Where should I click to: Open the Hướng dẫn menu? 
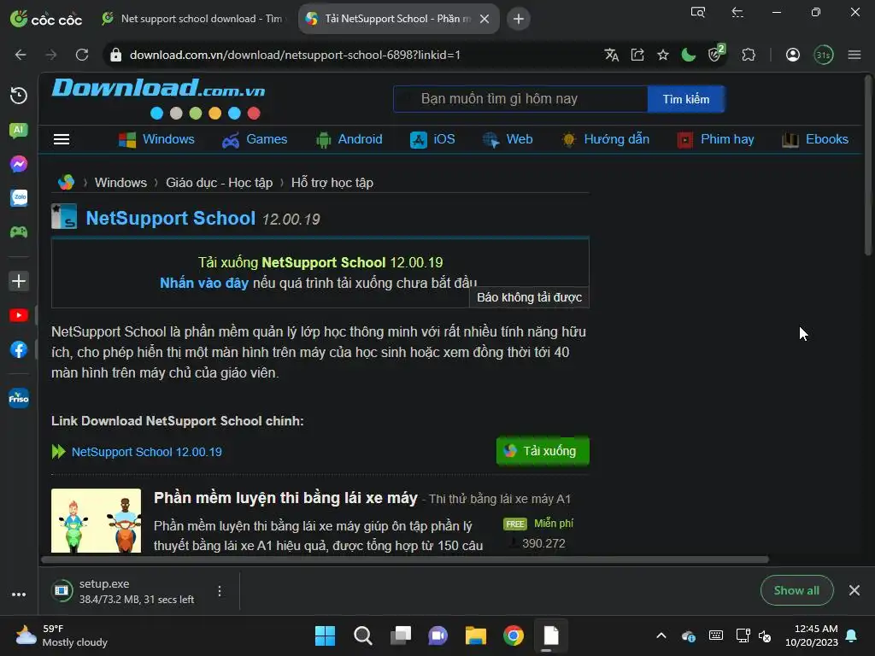click(x=606, y=139)
